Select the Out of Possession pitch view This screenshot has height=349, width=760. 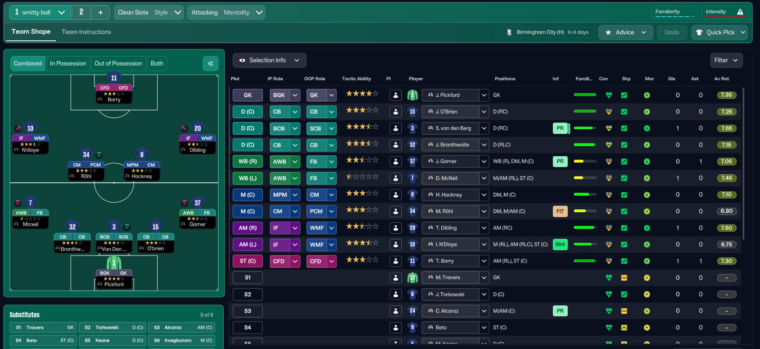coord(118,63)
